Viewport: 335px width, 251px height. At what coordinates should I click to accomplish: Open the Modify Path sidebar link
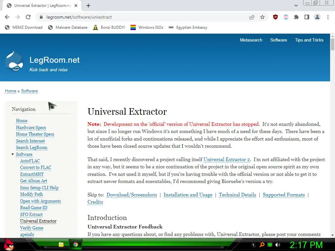tap(31, 194)
